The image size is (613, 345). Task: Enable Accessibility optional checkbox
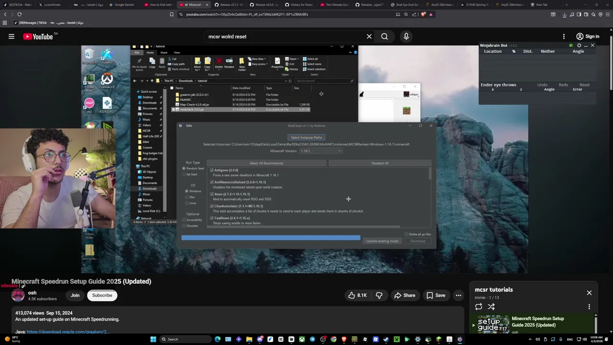pos(184,220)
